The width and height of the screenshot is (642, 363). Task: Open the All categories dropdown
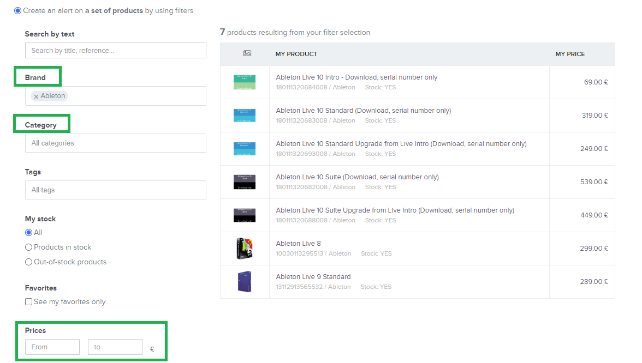click(116, 143)
